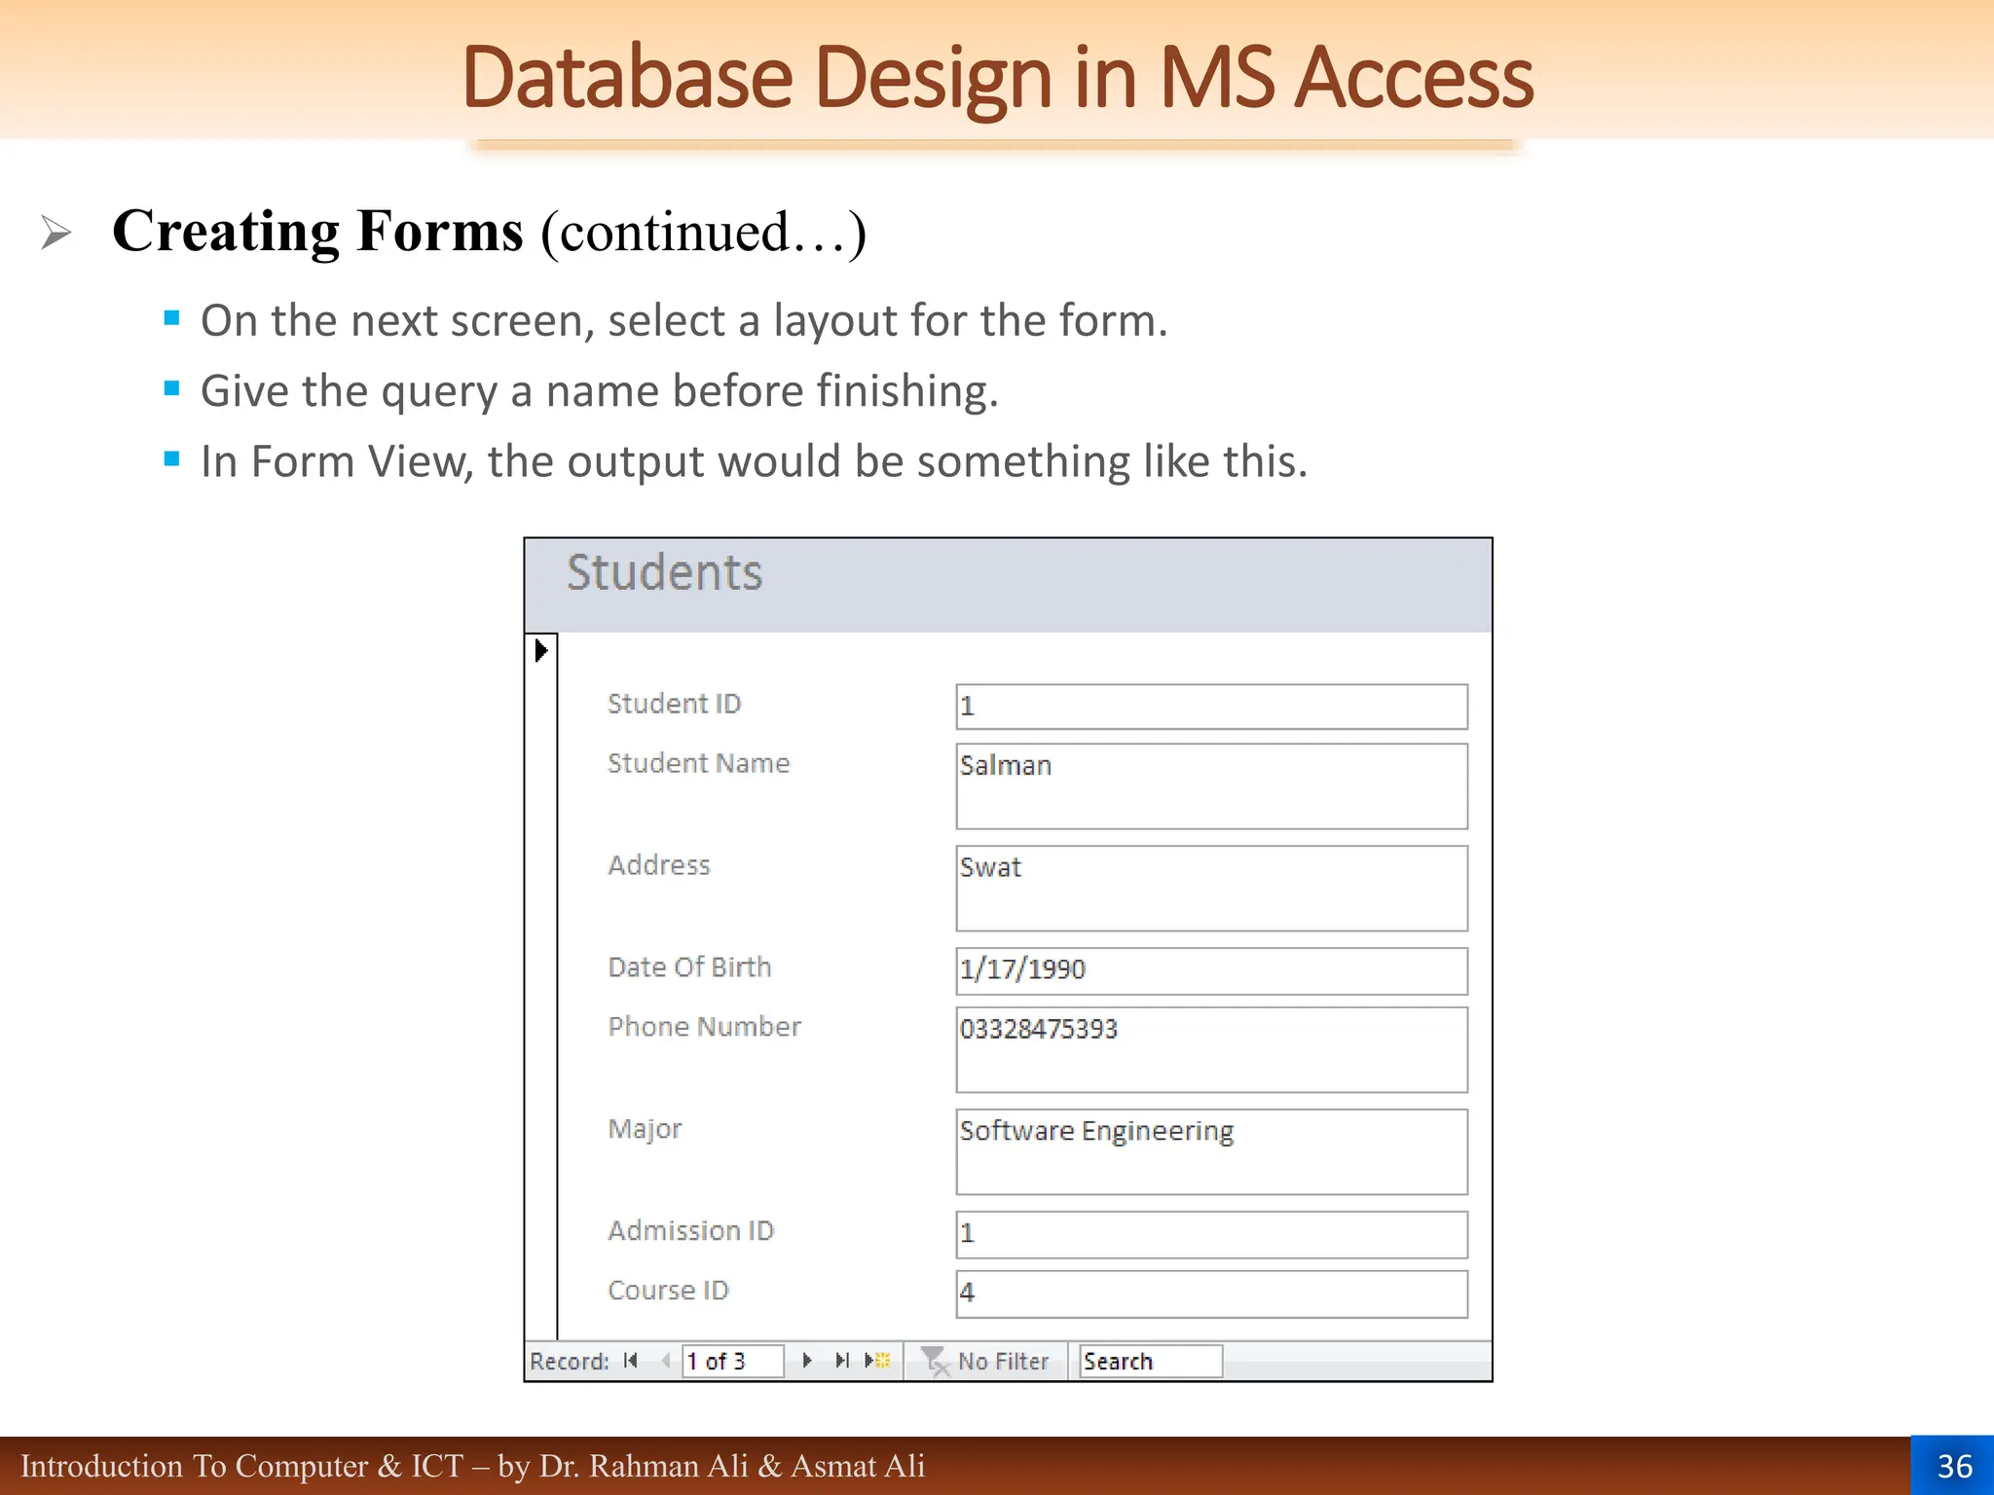Click the Students form header title
1994x1495 pixels.
click(x=665, y=572)
